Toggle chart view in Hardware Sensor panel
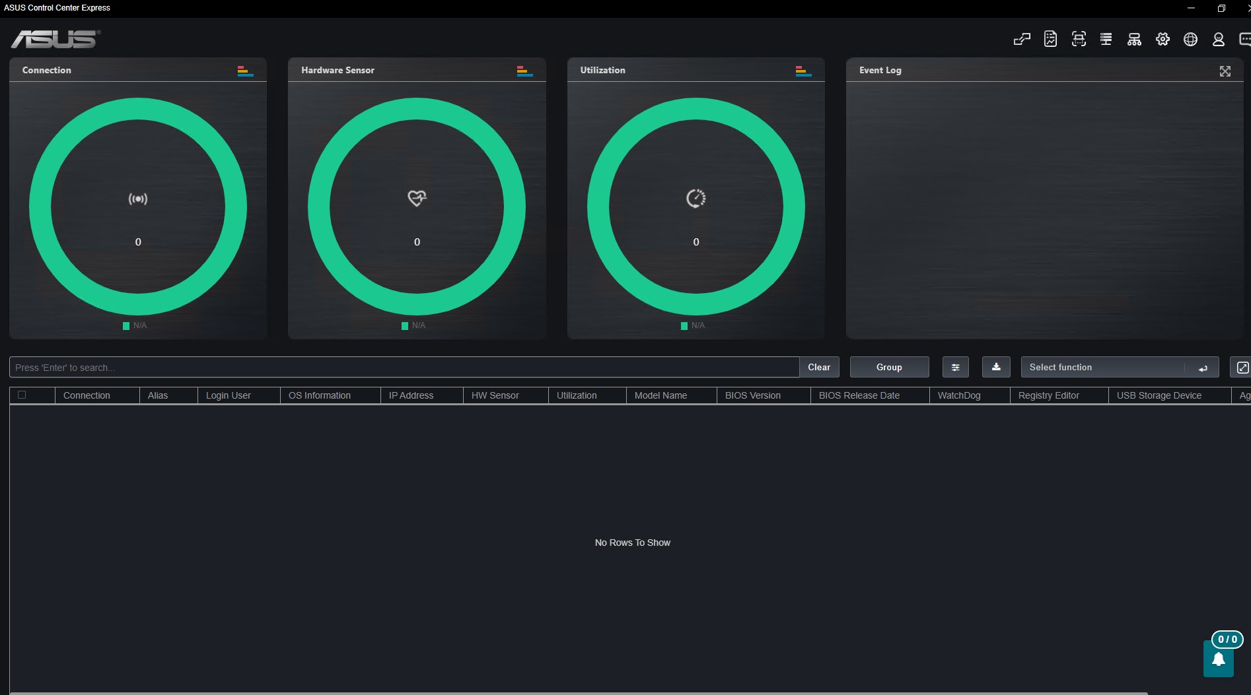Image resolution: width=1251 pixels, height=695 pixels. 524,71
